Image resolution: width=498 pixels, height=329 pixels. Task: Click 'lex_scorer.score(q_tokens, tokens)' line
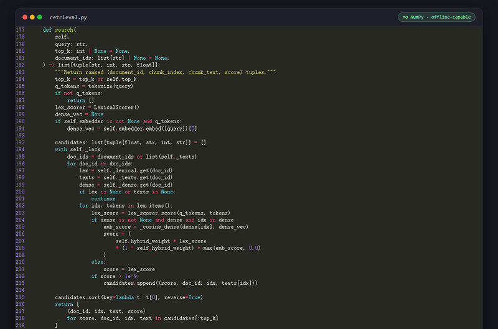click(x=161, y=213)
